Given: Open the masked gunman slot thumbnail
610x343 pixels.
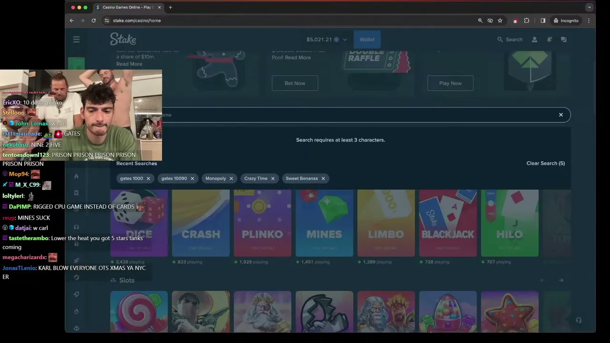Looking at the screenshot, I should [x=201, y=312].
